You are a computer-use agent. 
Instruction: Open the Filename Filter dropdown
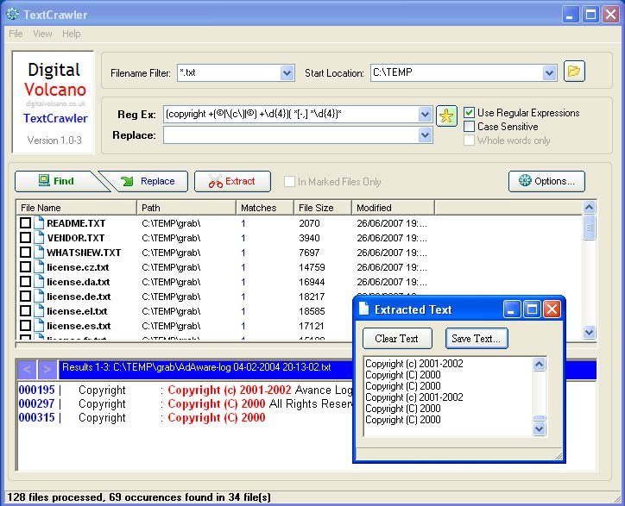[x=287, y=73]
